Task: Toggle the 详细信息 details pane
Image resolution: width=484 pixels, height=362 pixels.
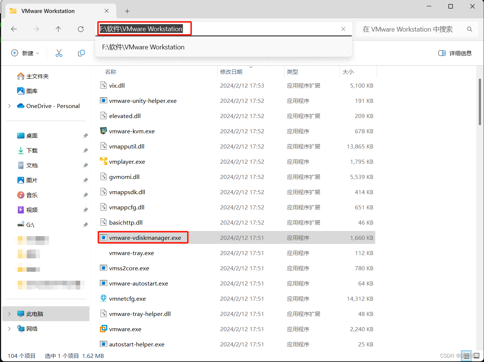Action: point(455,53)
